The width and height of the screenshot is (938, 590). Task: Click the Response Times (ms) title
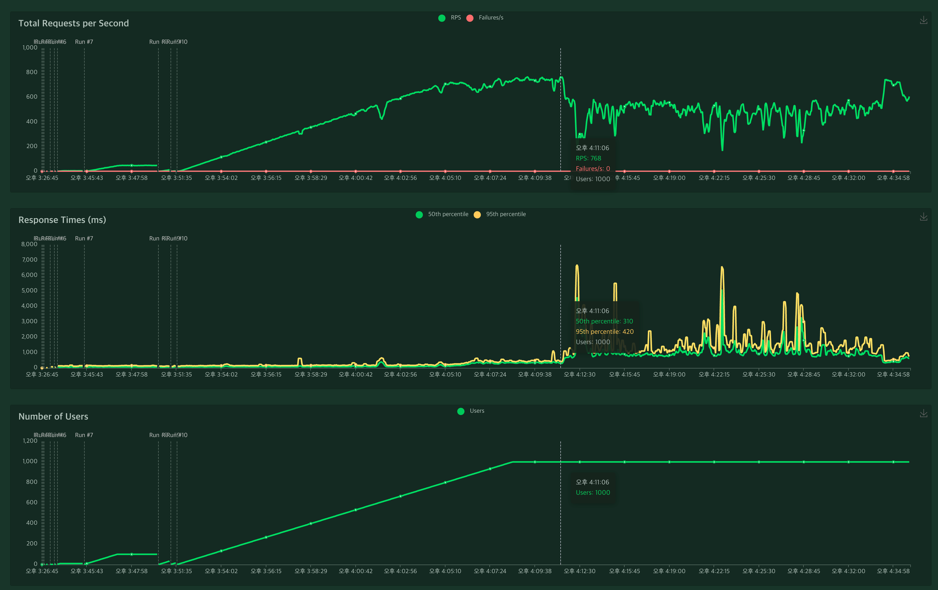point(62,220)
